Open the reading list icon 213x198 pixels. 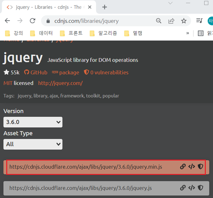[x=200, y=33]
